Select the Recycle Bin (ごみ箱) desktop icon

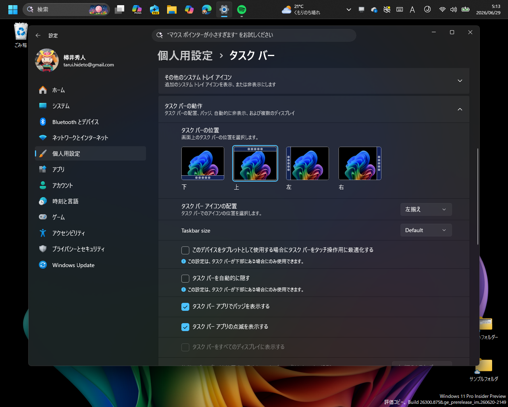21,35
